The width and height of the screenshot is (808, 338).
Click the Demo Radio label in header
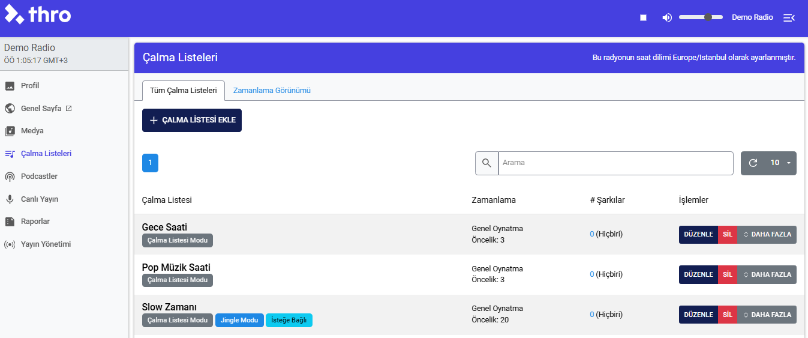click(752, 17)
